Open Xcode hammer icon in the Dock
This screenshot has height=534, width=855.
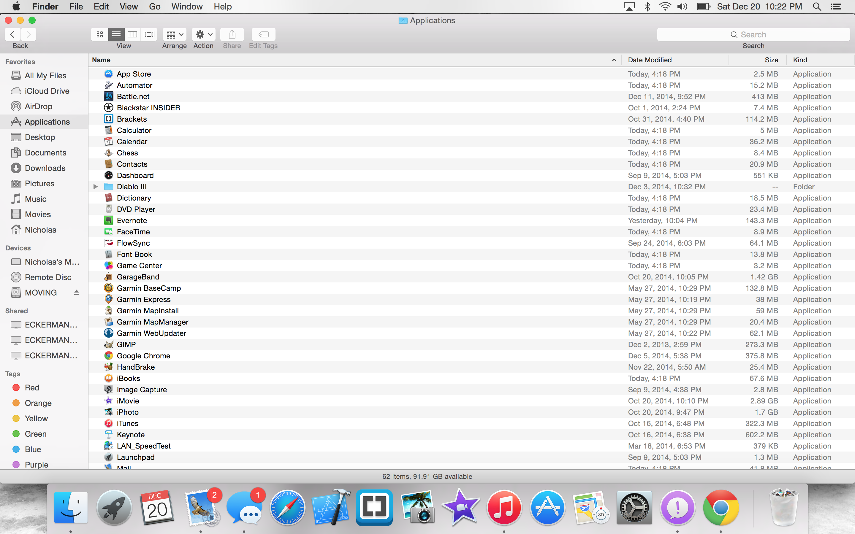click(x=331, y=508)
